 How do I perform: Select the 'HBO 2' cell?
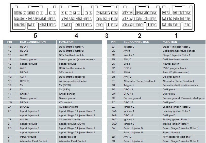pos(36,51)
